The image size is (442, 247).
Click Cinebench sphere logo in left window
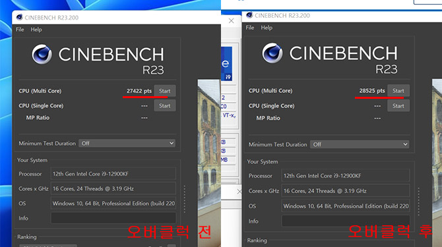[42, 54]
